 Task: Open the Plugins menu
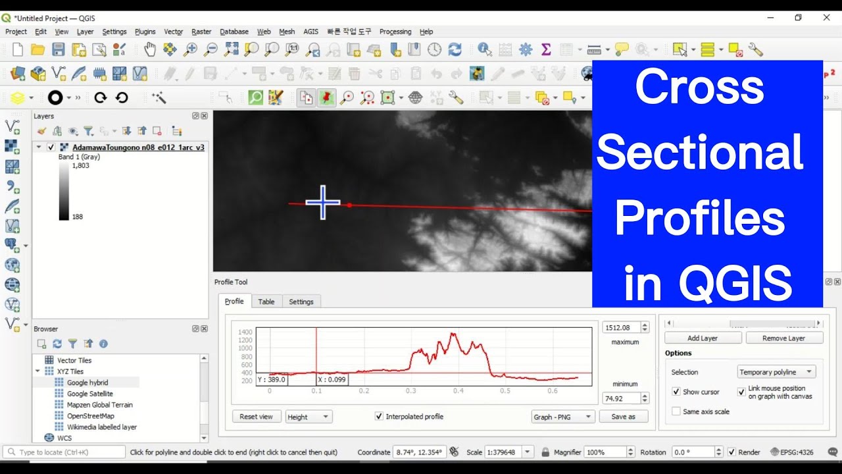tap(145, 32)
